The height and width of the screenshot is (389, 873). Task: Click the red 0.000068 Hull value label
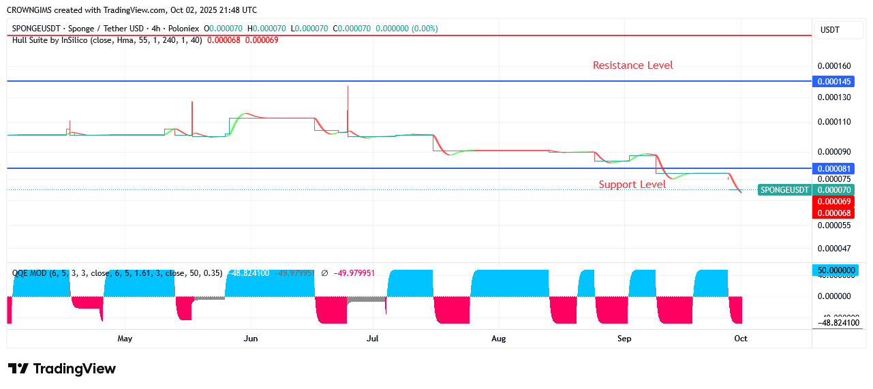click(834, 213)
